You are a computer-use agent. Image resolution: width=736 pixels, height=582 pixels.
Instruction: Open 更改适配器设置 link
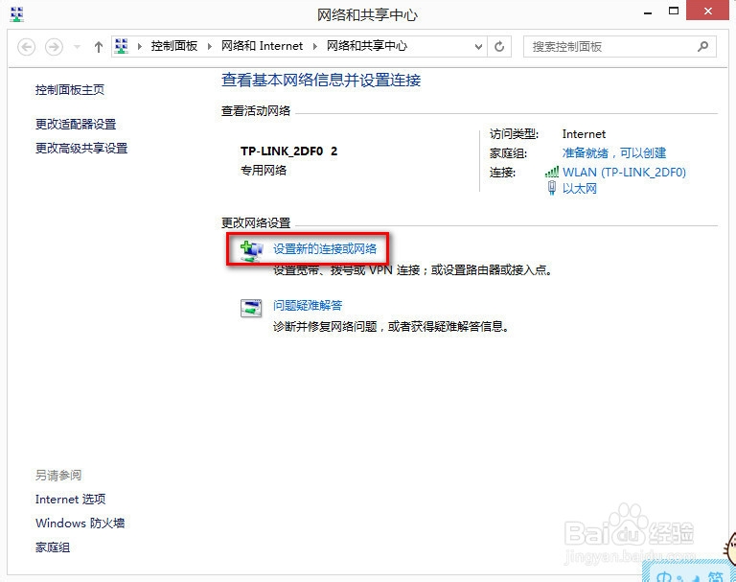(76, 124)
